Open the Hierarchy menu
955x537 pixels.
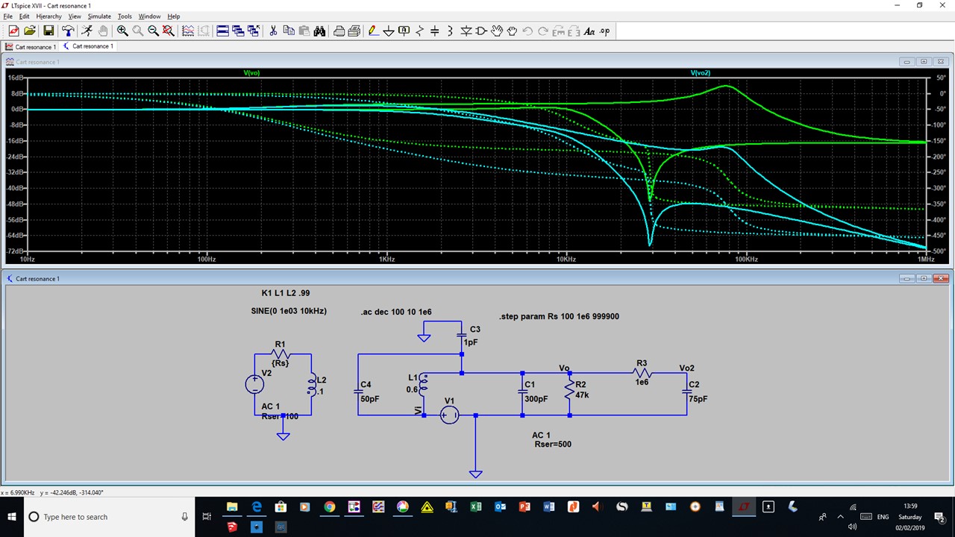[x=49, y=16]
